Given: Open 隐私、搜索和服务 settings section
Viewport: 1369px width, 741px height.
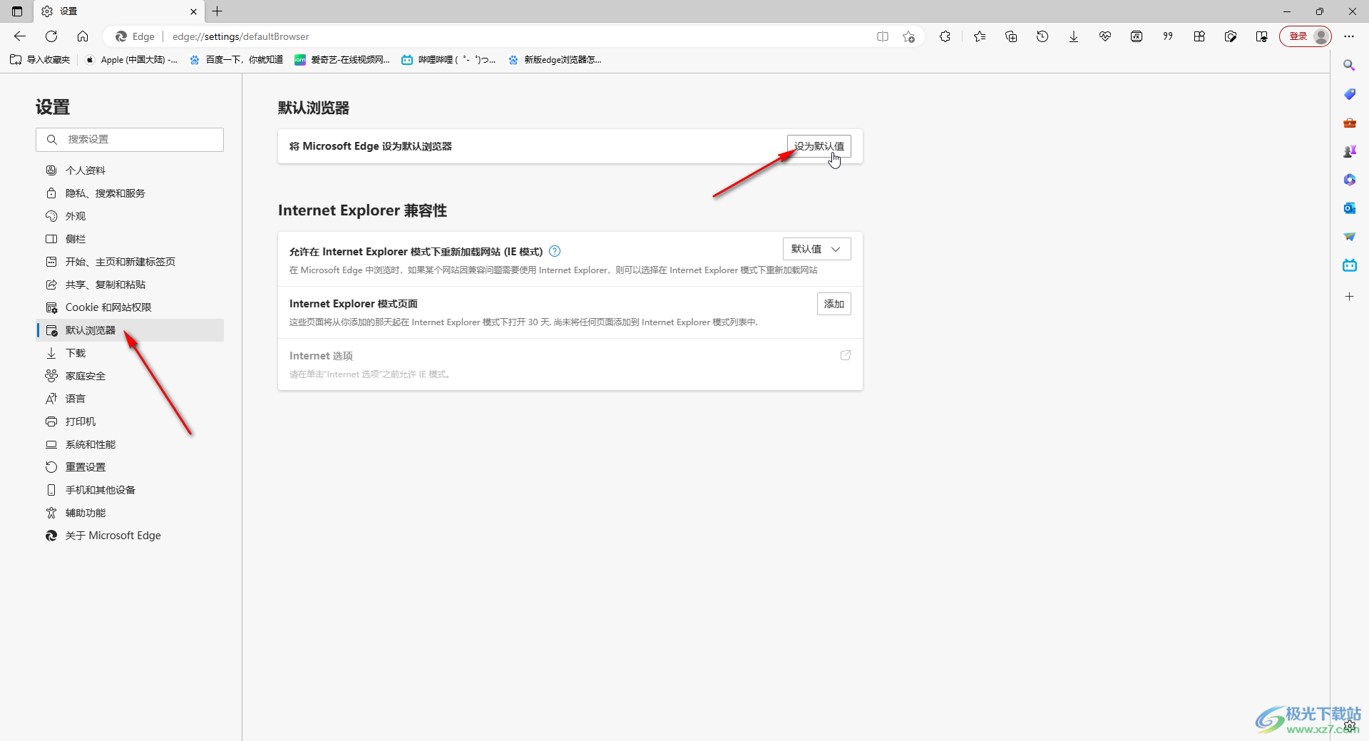Looking at the screenshot, I should 130,193.
